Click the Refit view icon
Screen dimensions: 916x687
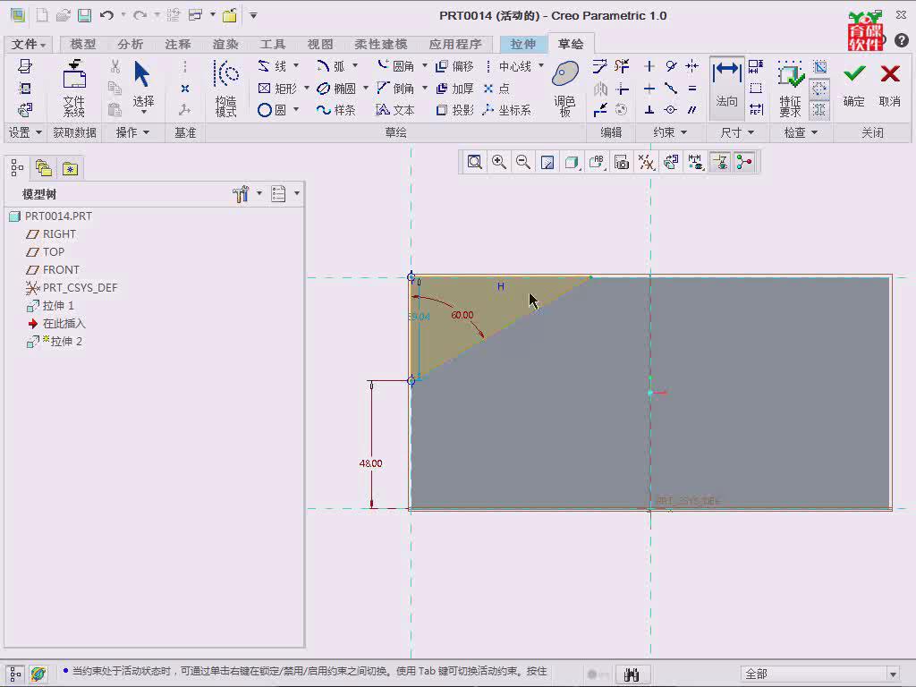(474, 162)
